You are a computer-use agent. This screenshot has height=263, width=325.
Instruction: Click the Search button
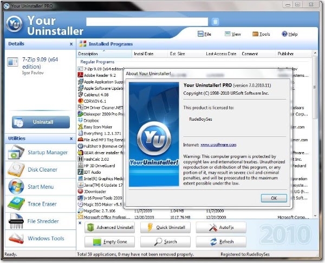coord(165,242)
